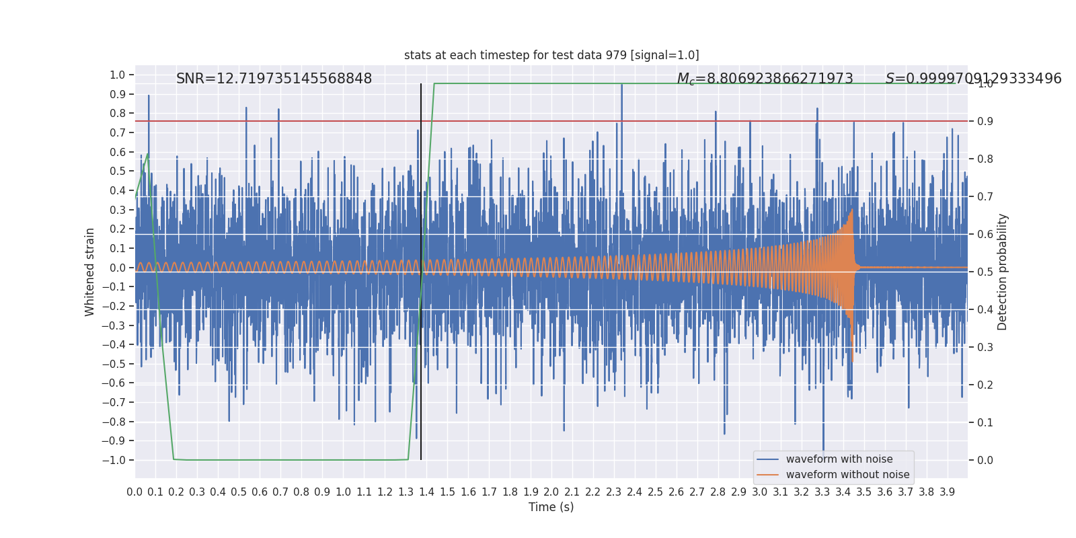Click the 0.7 tick on detection probability axis
The image size is (1076, 538).
click(985, 196)
